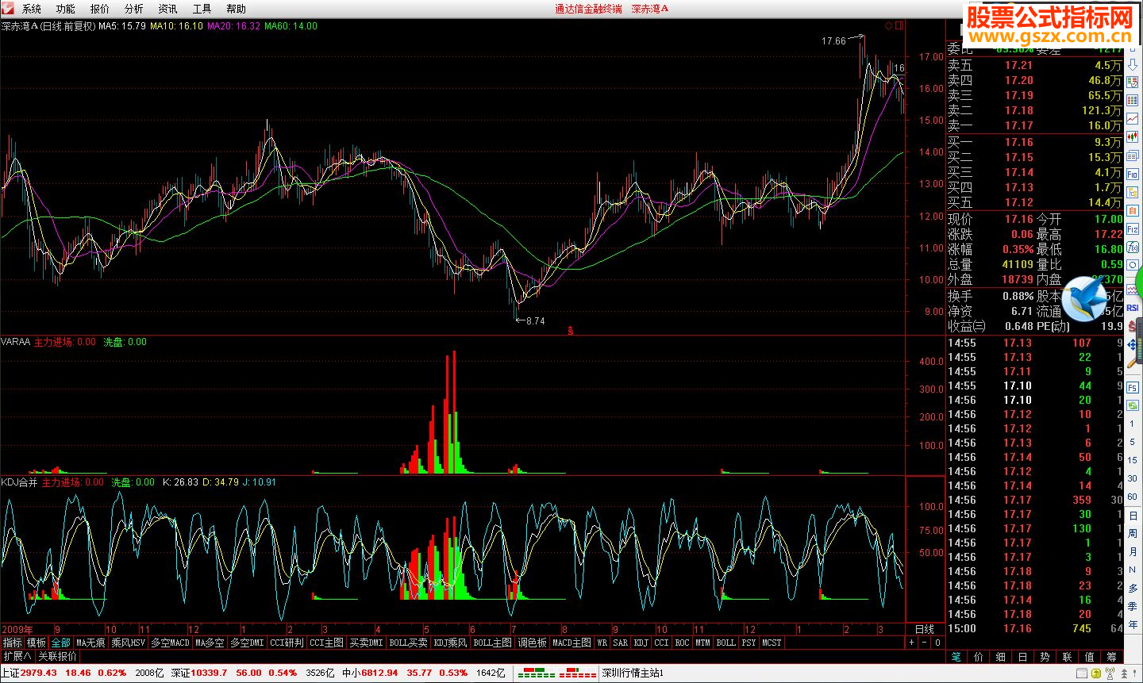Zoom out chart with − button

924,643
